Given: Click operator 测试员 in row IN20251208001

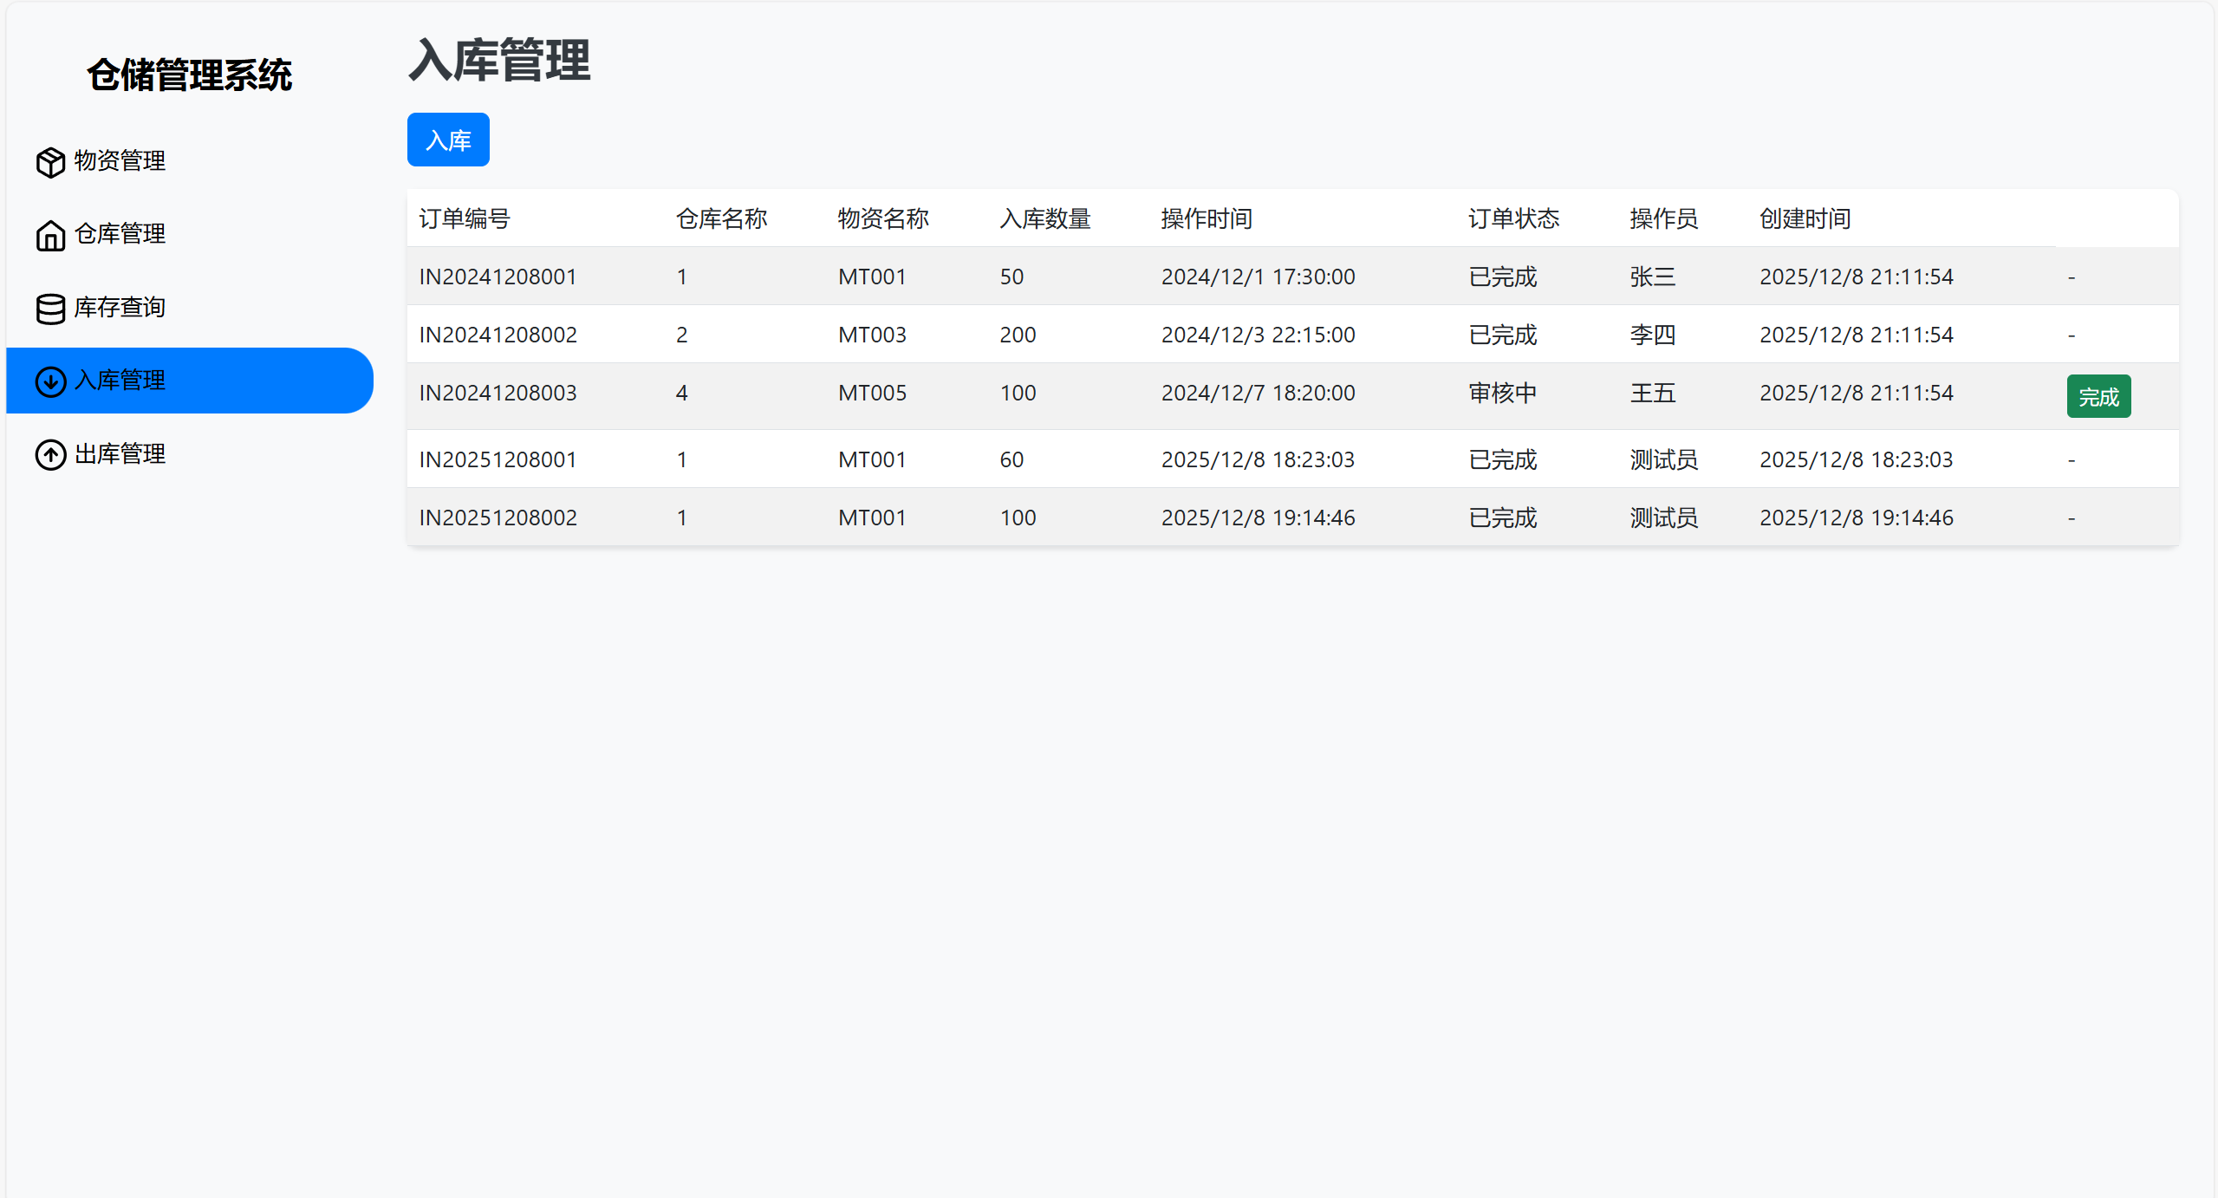Looking at the screenshot, I should tap(1663, 459).
